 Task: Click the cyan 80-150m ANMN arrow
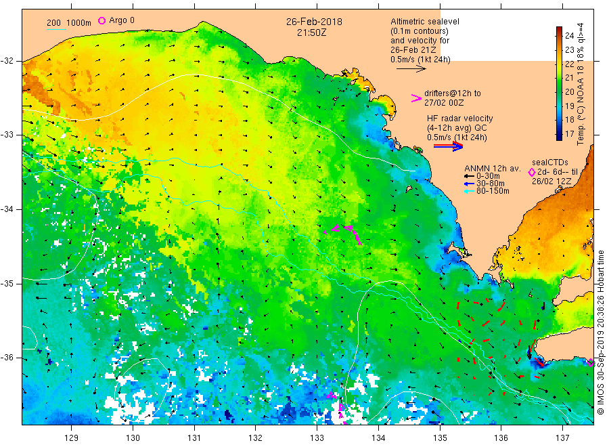tap(469, 191)
